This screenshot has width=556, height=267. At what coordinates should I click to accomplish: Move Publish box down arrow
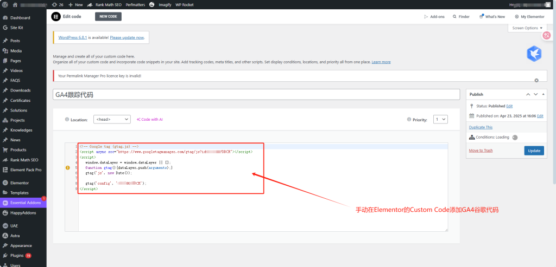pos(536,94)
